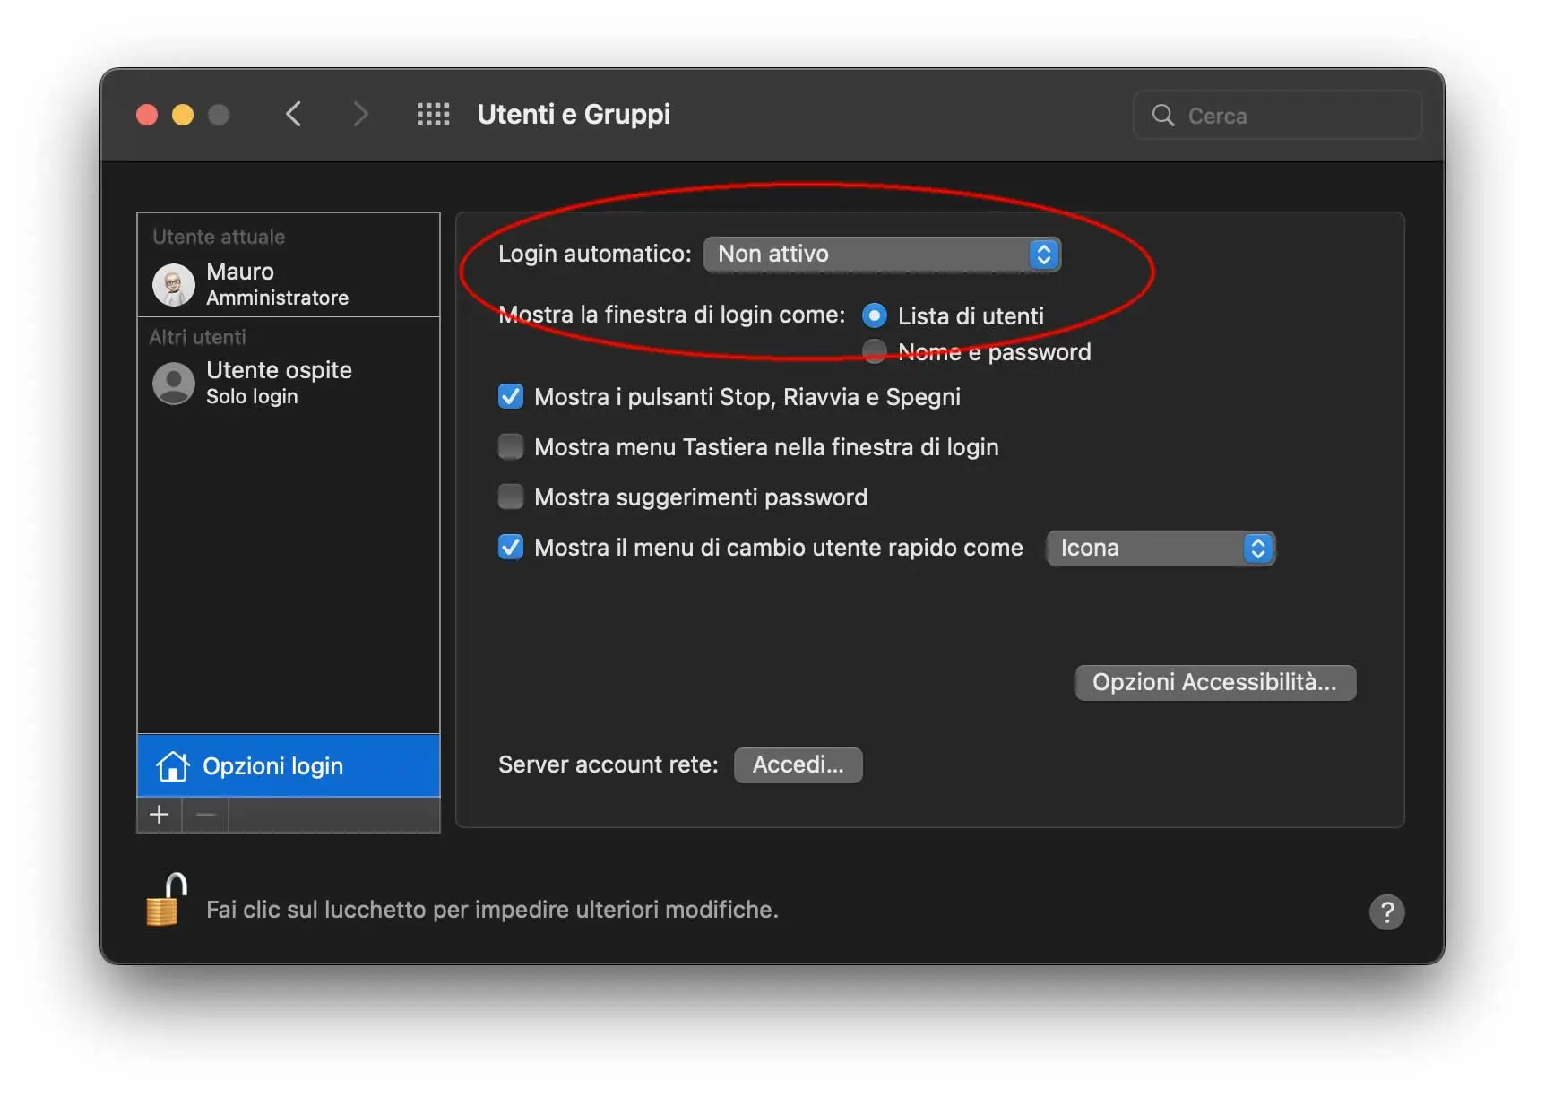
Task: Click Accedi next to Server account rete
Action: [x=797, y=764]
